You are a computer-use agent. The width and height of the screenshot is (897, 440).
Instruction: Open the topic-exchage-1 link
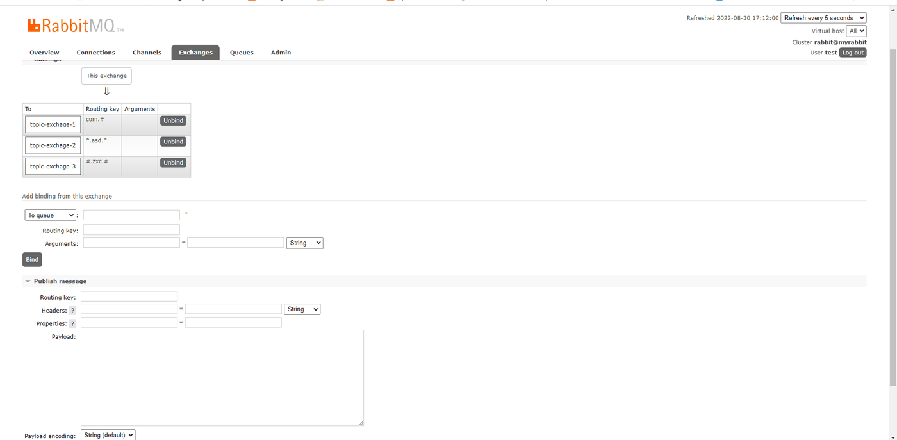53,124
